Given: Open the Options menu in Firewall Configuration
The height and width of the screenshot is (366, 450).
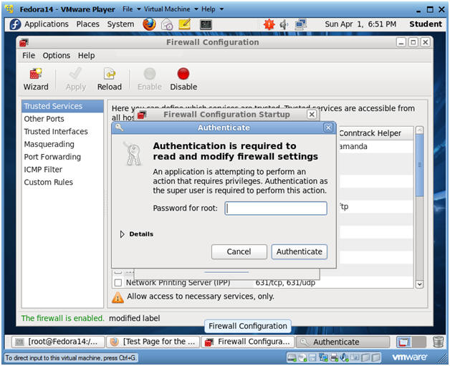Looking at the screenshot, I should coord(56,55).
